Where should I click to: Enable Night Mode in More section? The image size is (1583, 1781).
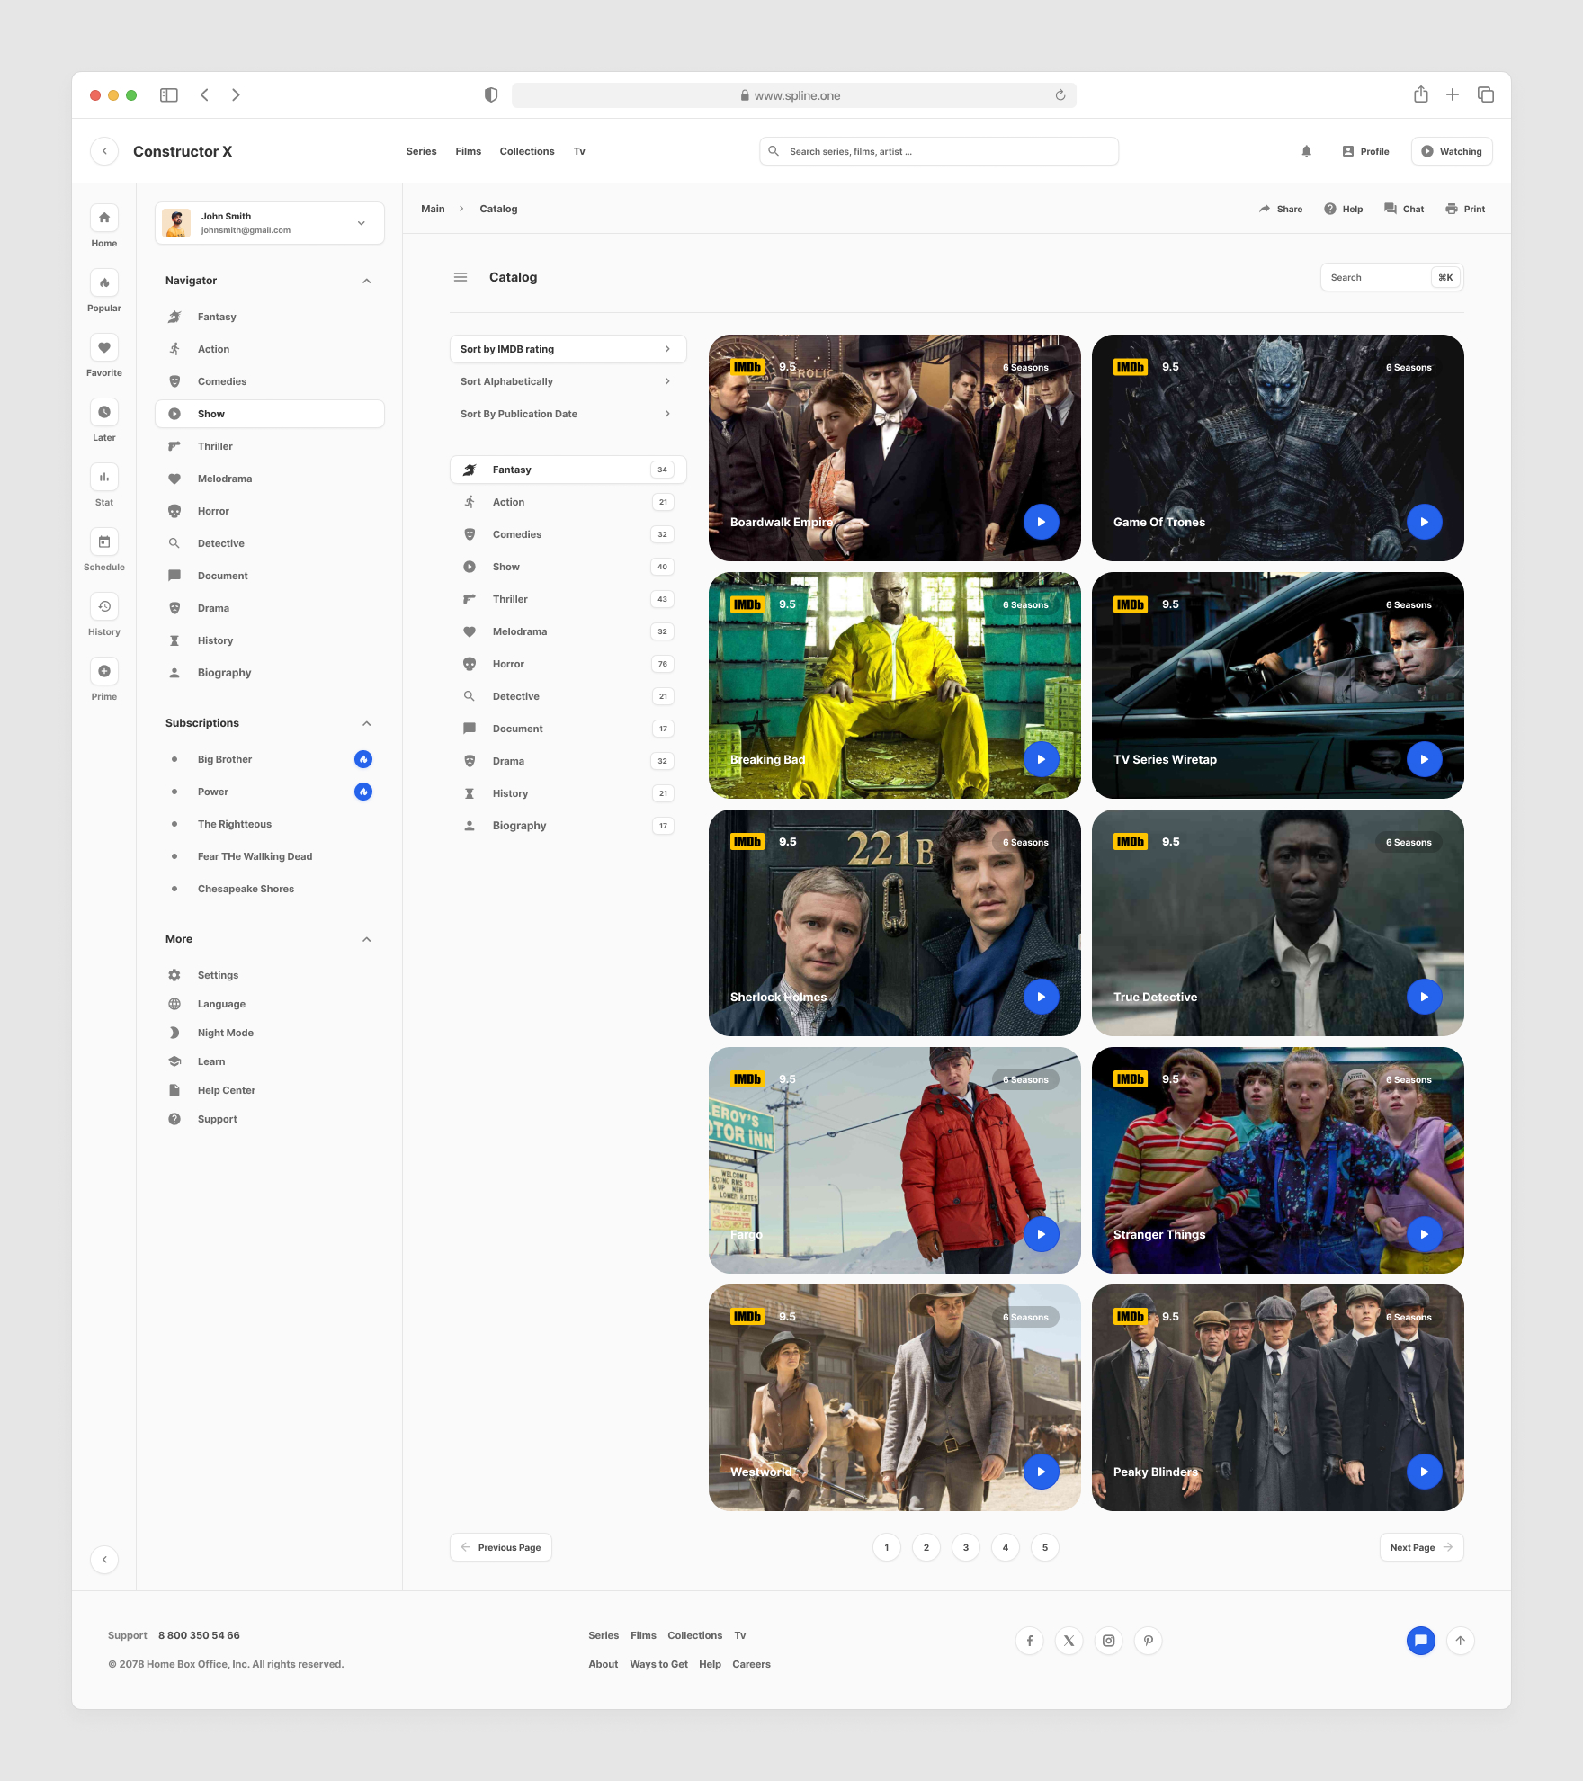[270, 1033]
